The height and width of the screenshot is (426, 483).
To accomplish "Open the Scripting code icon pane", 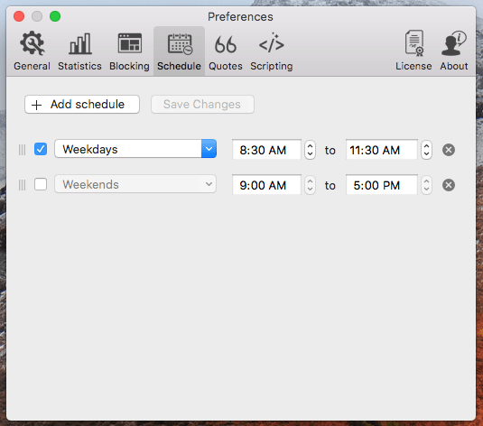I will click(272, 51).
